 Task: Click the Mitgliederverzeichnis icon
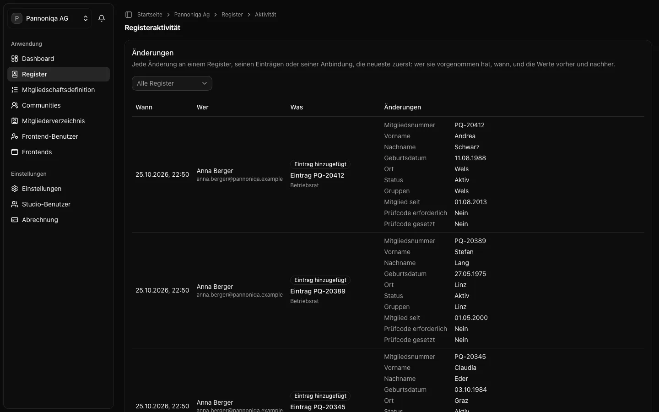pyautogui.click(x=15, y=121)
